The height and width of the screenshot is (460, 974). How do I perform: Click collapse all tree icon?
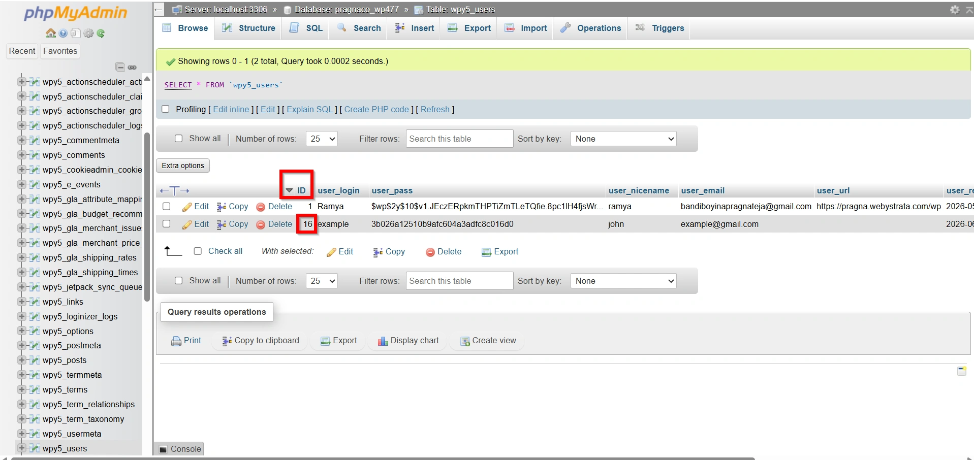(120, 67)
